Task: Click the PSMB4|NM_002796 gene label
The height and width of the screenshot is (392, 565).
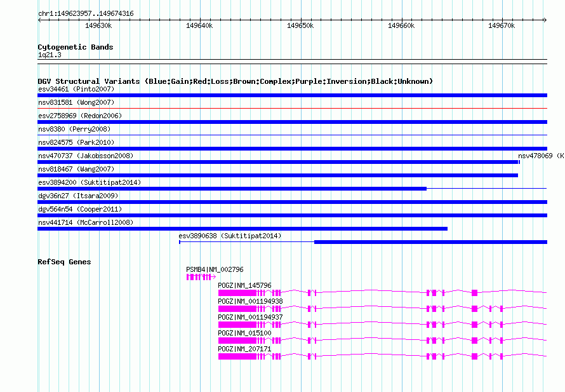Action: 215,270
